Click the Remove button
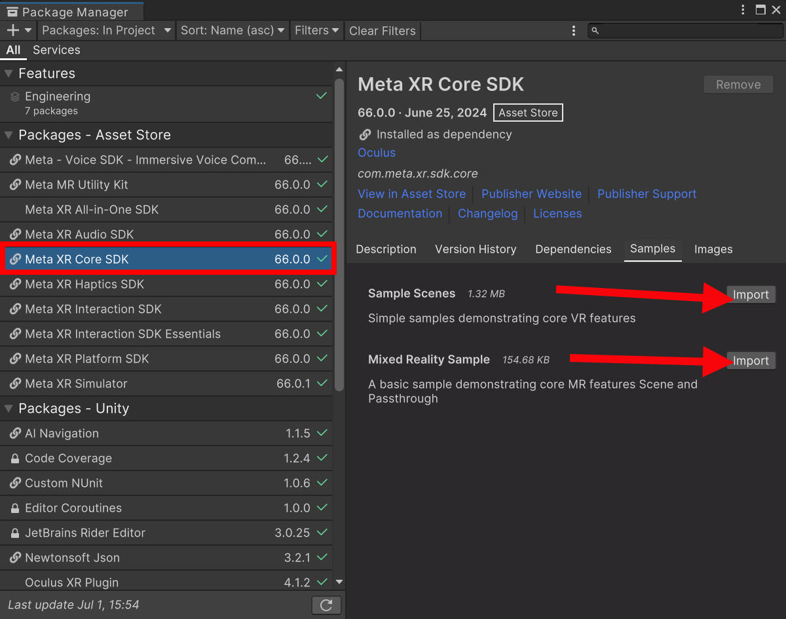This screenshot has width=786, height=619. [738, 84]
